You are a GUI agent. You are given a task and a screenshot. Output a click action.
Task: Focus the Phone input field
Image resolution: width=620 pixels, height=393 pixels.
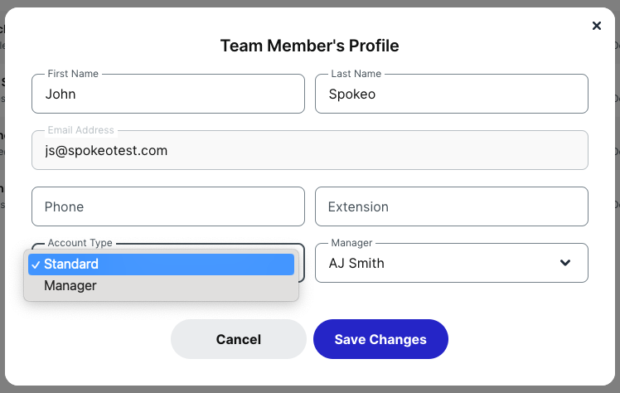point(168,206)
